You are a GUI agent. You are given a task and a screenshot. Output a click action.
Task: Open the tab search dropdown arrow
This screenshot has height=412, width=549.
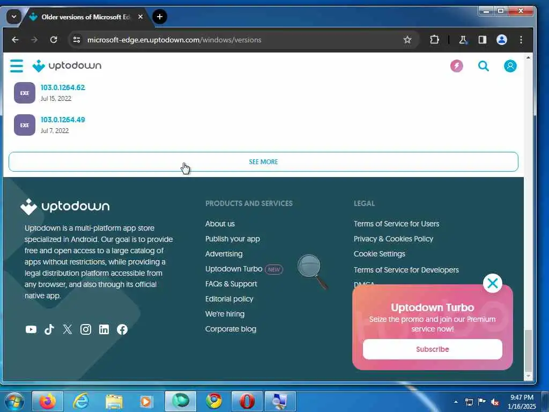tap(13, 17)
